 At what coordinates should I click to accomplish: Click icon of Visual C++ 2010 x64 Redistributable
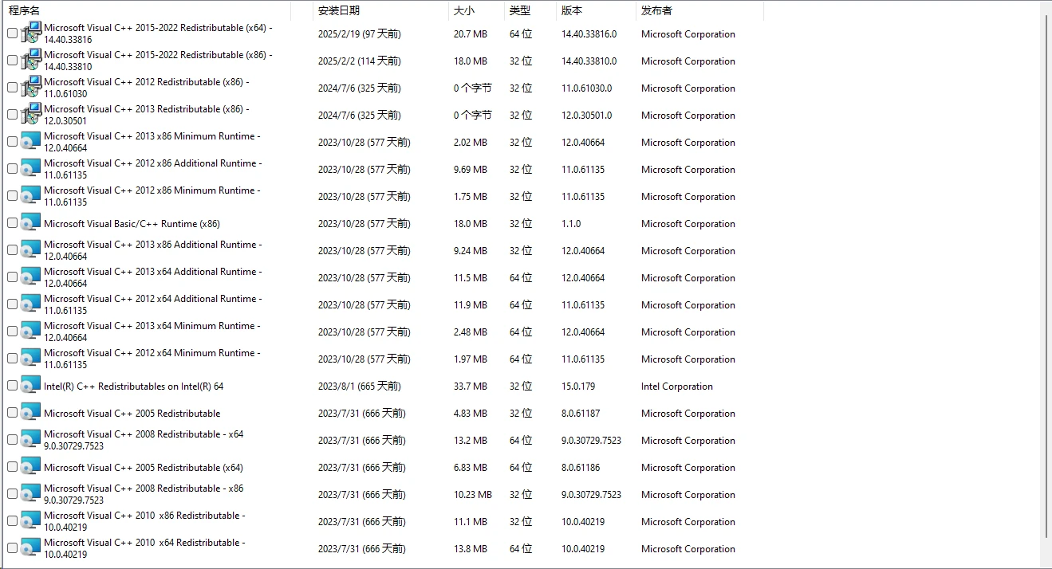(x=30, y=548)
